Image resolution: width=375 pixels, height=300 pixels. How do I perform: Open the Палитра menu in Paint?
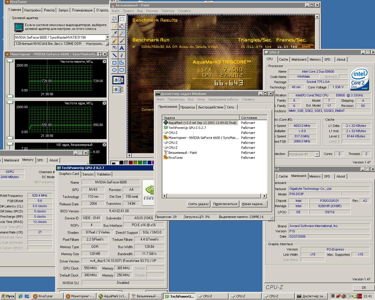click(168, 11)
